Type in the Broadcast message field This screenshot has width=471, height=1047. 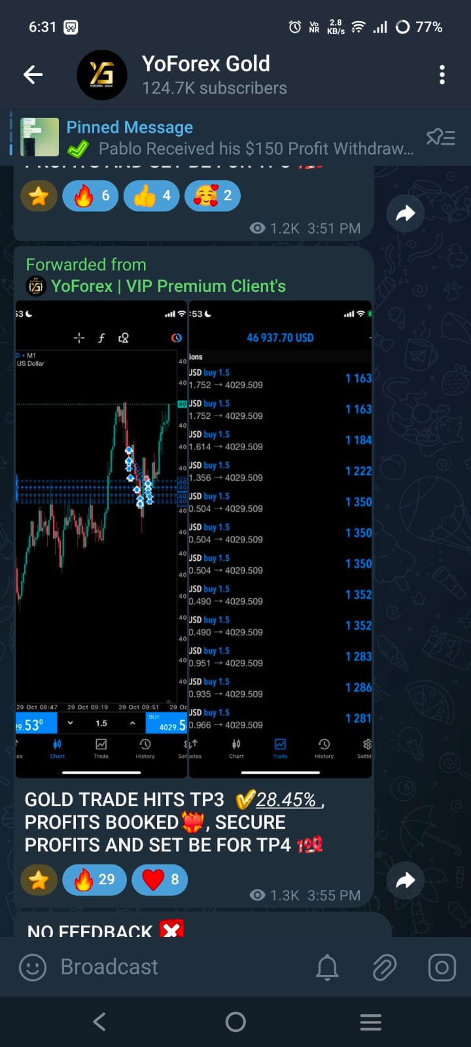177,967
